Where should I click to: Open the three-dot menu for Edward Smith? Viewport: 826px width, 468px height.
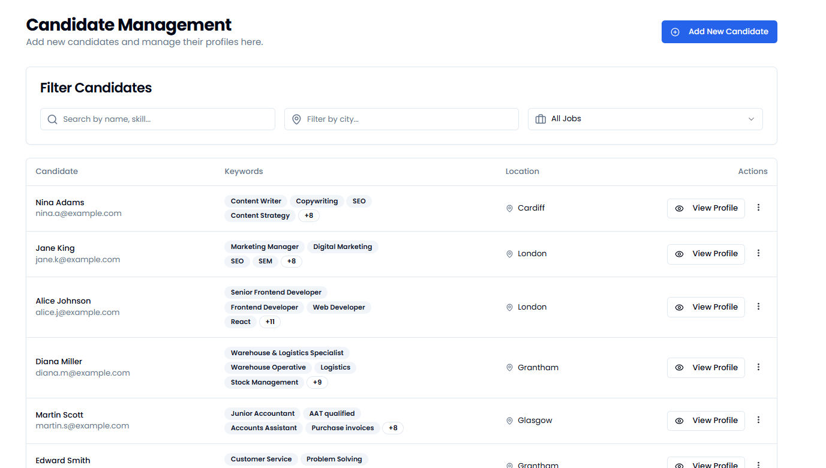pos(759,464)
